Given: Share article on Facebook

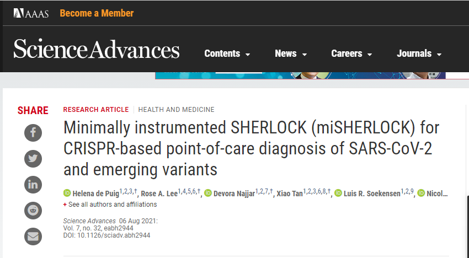Looking at the screenshot, I should (x=33, y=133).
